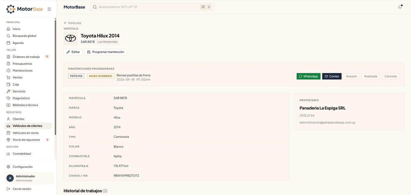Click the Toyota brand logo thumbnail

70,38
